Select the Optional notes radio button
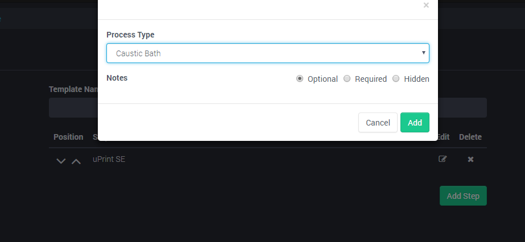The image size is (525, 242). (300, 79)
